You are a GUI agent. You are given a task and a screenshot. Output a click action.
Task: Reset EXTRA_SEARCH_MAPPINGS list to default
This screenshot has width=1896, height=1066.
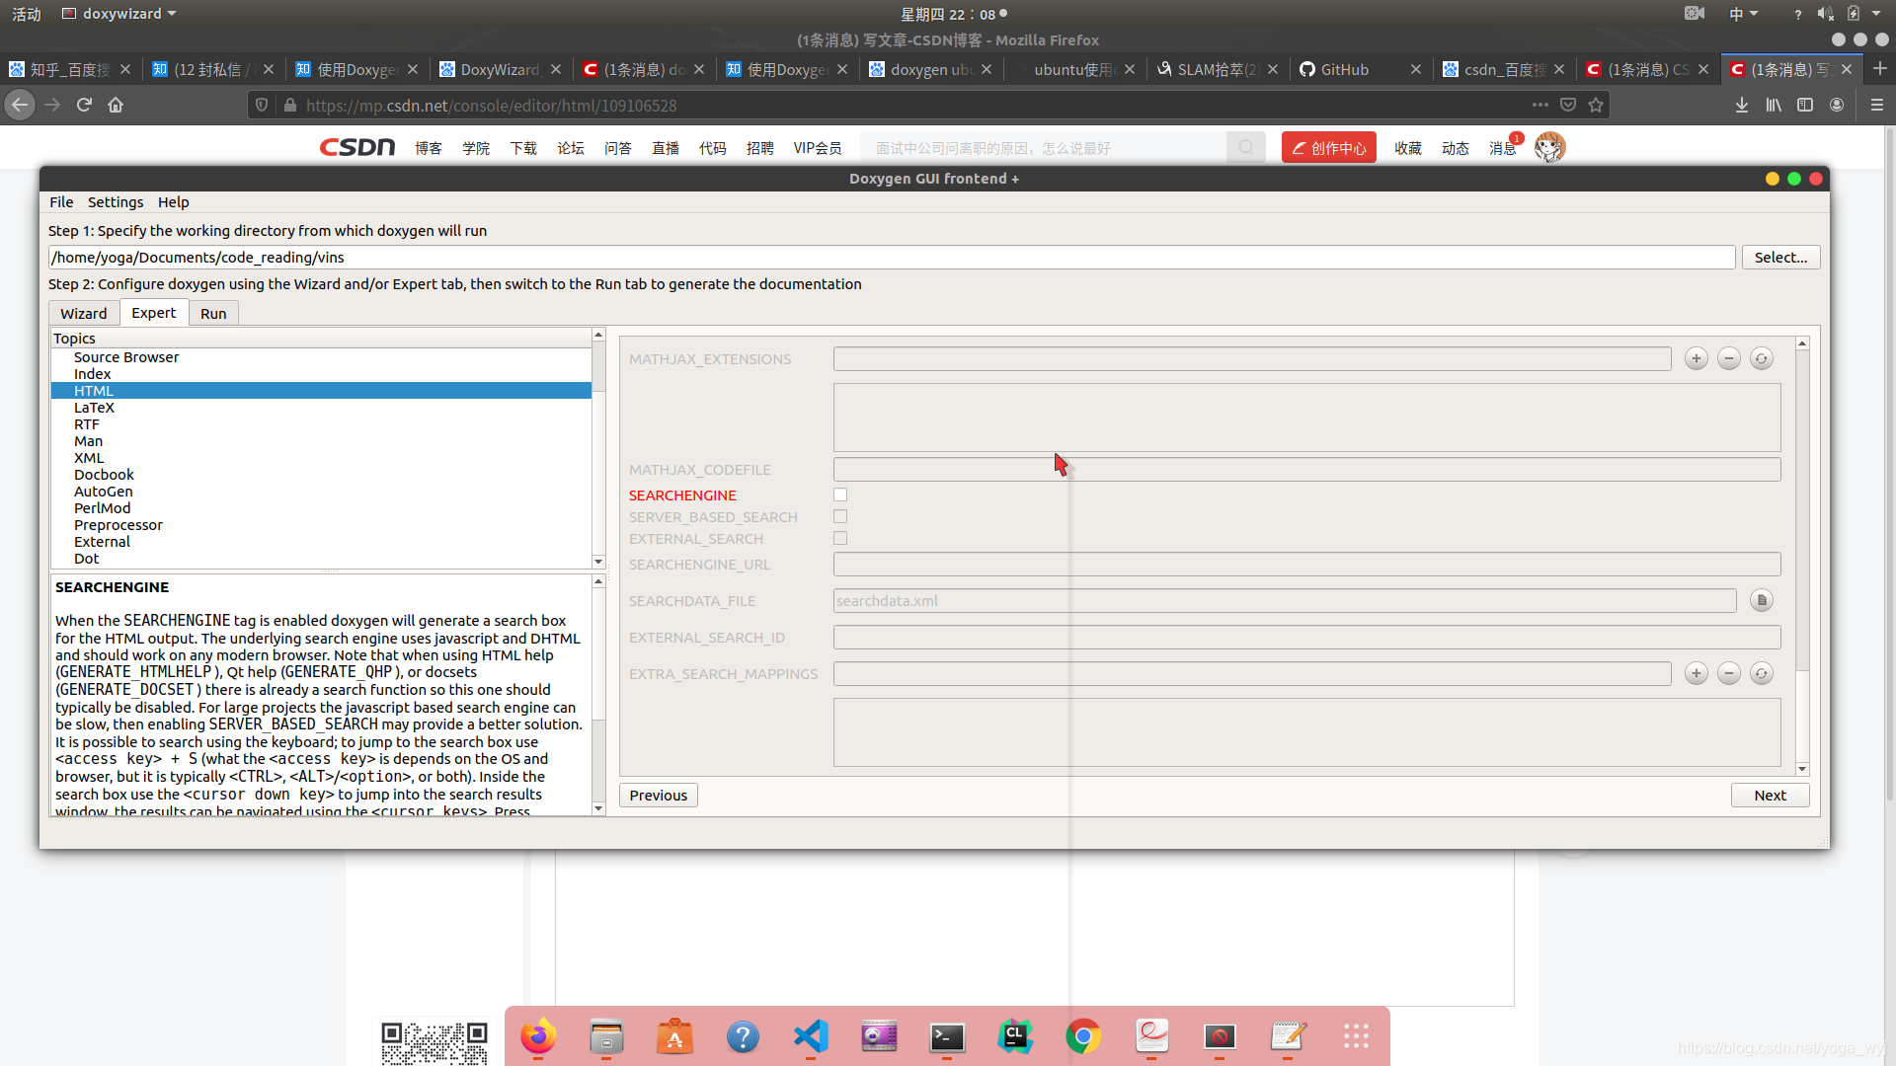coord(1761,673)
